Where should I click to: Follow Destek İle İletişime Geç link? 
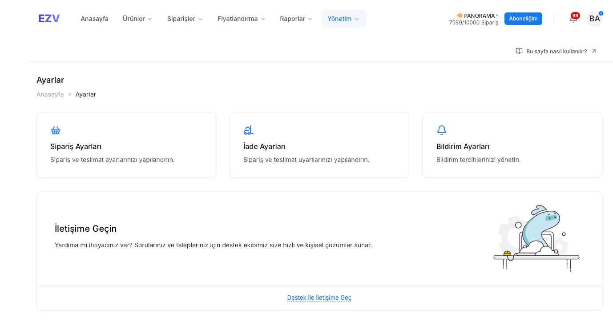[319, 298]
